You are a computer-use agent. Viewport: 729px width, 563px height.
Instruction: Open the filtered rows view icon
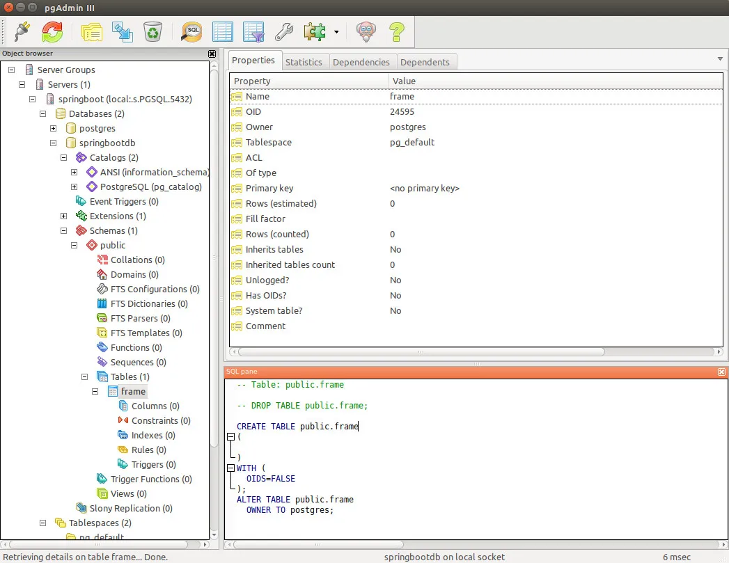coord(253,31)
